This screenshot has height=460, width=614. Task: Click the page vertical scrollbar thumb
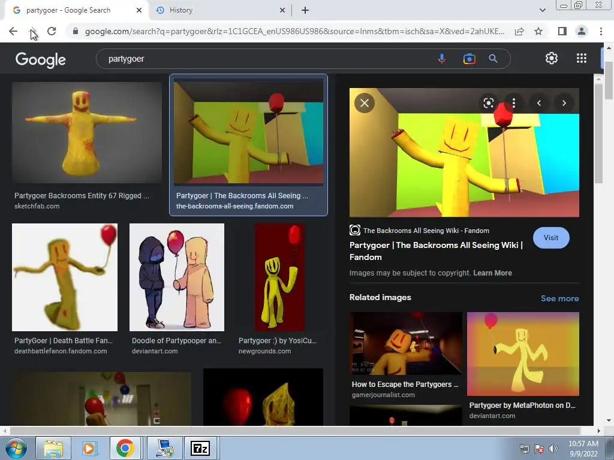(609, 80)
